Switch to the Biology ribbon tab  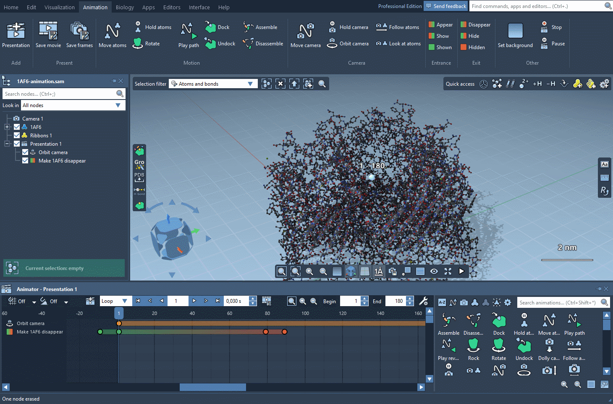pyautogui.click(x=126, y=7)
